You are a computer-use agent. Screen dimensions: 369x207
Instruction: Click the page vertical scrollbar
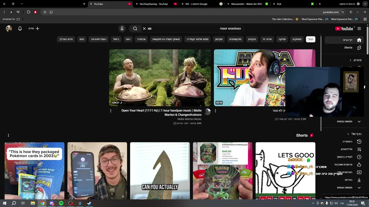[368, 40]
